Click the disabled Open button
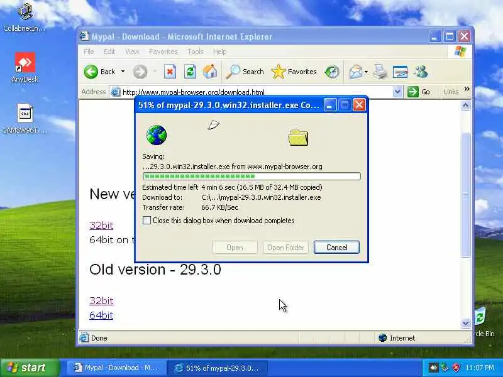 pyautogui.click(x=235, y=247)
